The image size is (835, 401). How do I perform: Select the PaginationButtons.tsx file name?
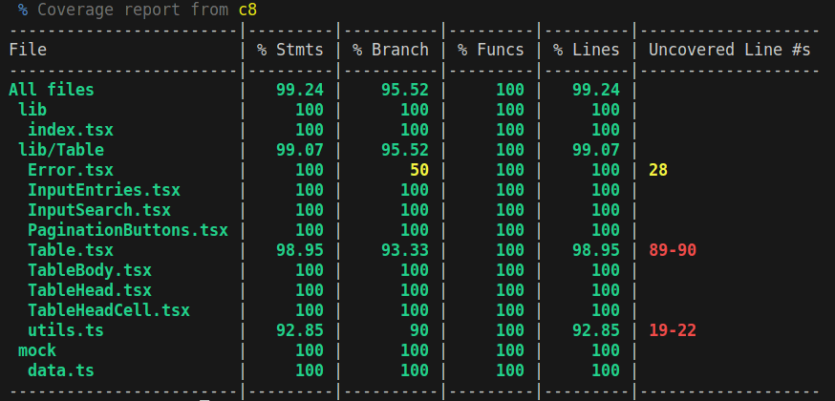click(128, 230)
